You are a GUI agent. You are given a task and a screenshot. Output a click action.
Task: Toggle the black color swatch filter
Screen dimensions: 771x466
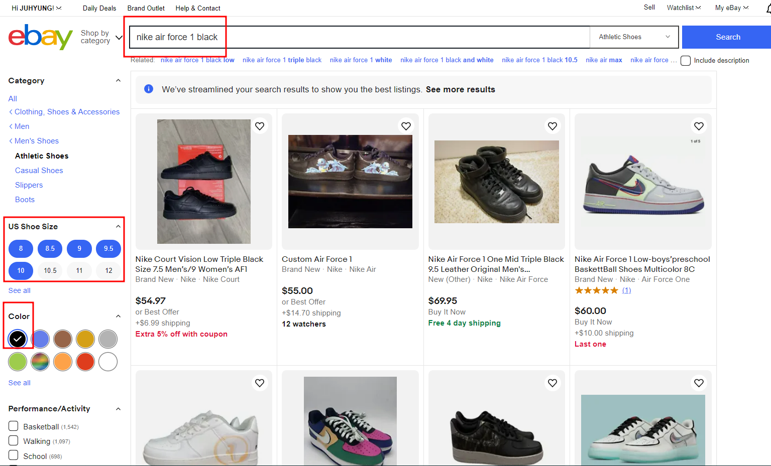[18, 339]
